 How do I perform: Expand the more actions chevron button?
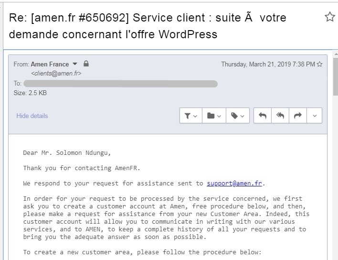pos(315,116)
